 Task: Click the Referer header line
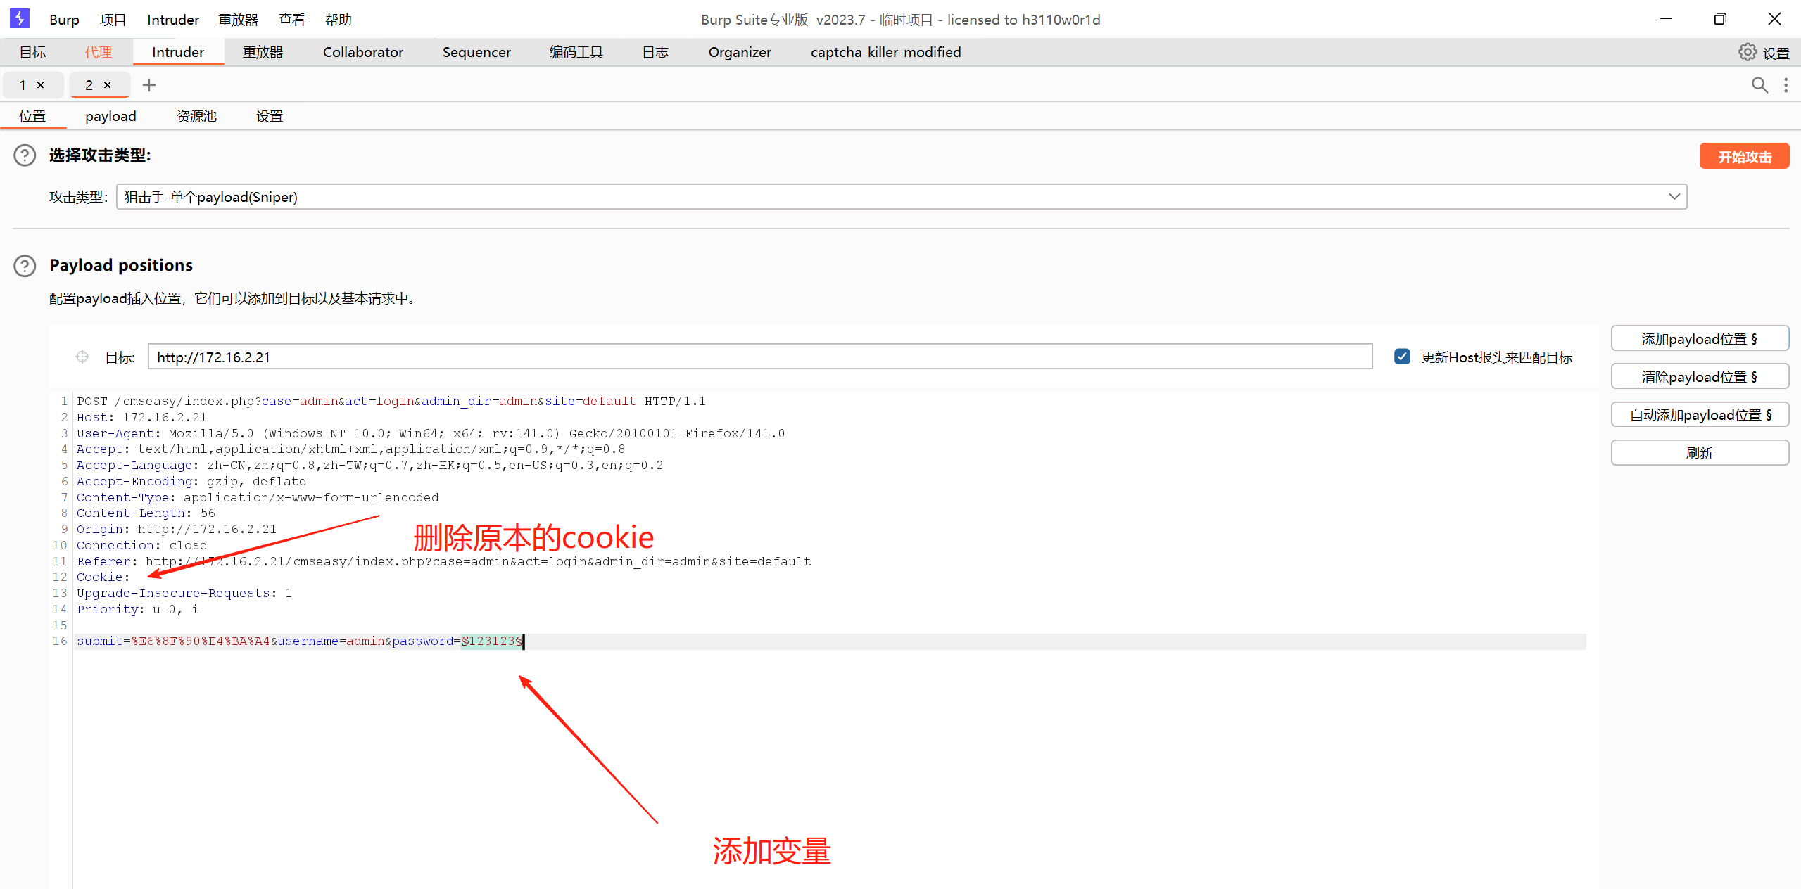tap(443, 562)
